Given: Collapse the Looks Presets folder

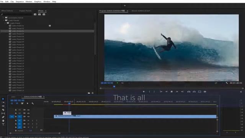Looking at the screenshot, I should [x=4, y=20].
